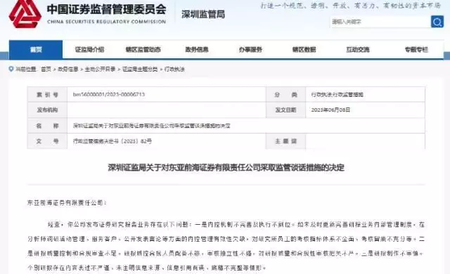Open the 辖区监管动态 menu item
Image resolution: width=450 pixels, height=274 pixels.
point(143,50)
